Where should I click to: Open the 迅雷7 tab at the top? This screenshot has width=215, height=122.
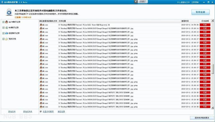point(142,1)
